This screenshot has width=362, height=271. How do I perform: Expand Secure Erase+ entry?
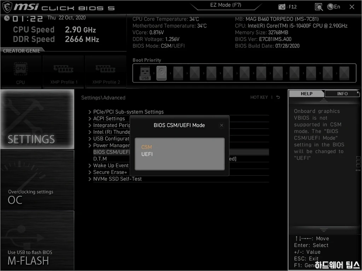point(107,172)
